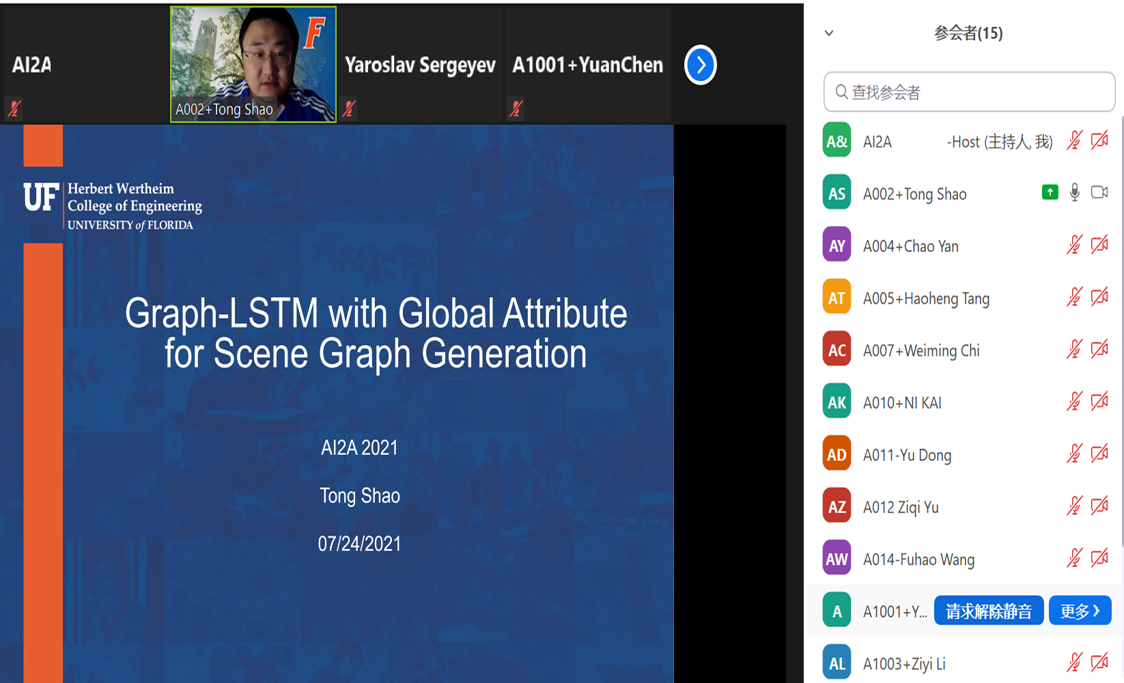Click the 请求解除静音 button
The image size is (1124, 683).
(x=988, y=611)
